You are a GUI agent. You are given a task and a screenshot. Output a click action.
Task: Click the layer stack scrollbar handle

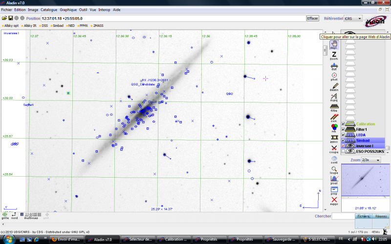[x=388, y=148]
